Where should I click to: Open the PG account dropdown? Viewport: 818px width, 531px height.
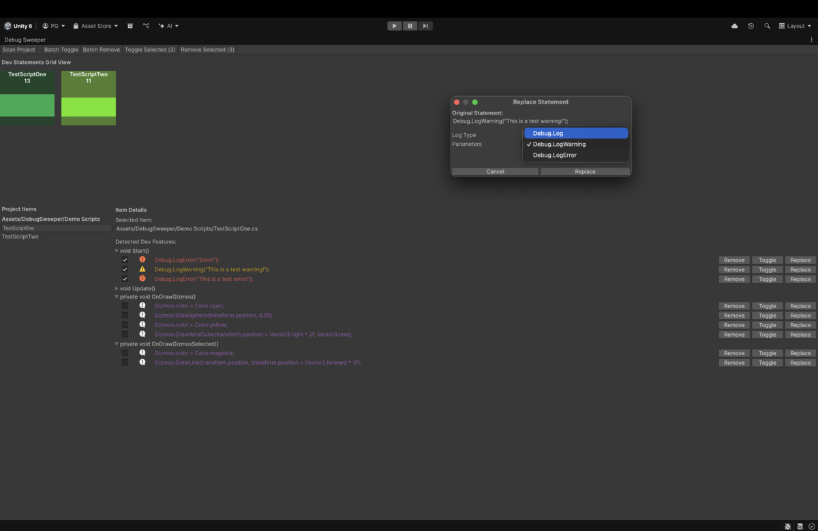(54, 26)
